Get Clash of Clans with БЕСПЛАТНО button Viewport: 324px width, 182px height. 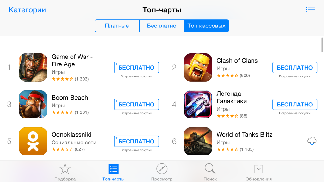[295, 68]
